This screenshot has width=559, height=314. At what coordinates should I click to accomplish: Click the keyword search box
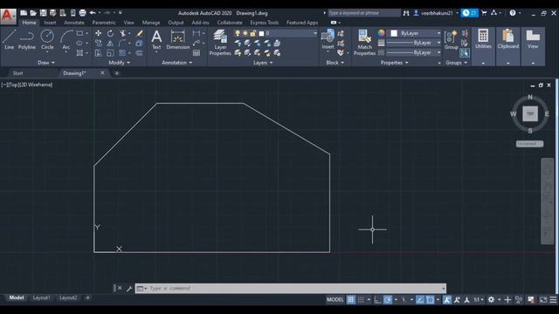(363, 13)
